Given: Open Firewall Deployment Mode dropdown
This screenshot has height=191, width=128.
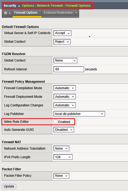Looking at the screenshot, I should click(x=65, y=97).
